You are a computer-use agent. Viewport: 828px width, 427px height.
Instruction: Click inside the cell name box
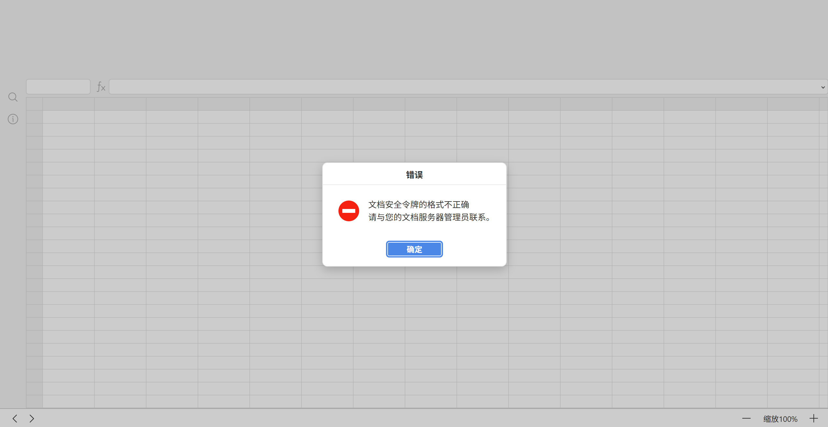point(58,86)
